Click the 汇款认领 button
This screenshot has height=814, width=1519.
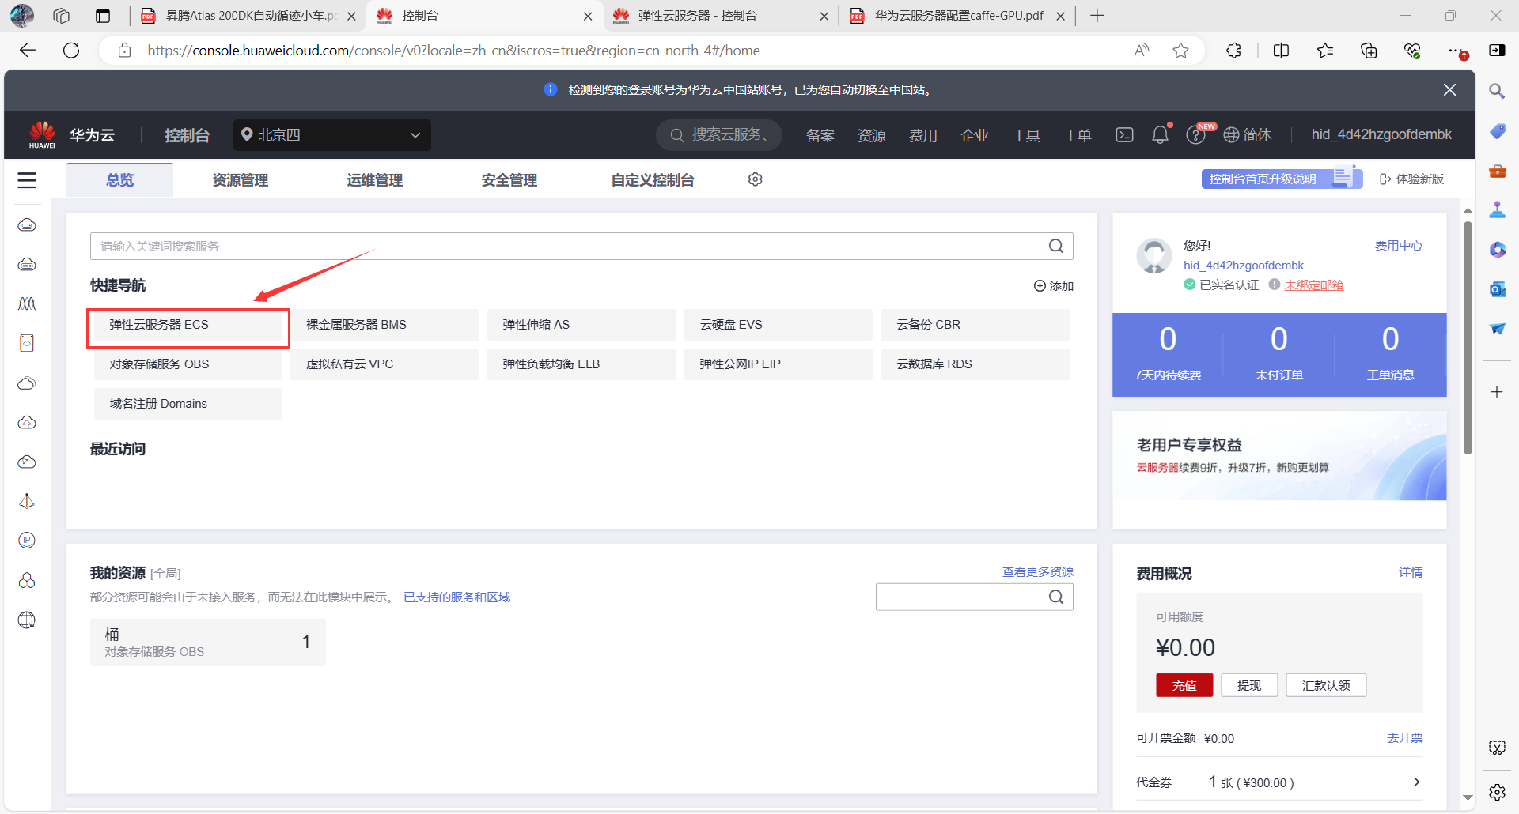(1326, 685)
